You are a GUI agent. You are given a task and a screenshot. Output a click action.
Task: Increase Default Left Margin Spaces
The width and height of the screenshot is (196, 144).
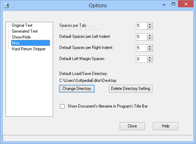tap(150, 58)
